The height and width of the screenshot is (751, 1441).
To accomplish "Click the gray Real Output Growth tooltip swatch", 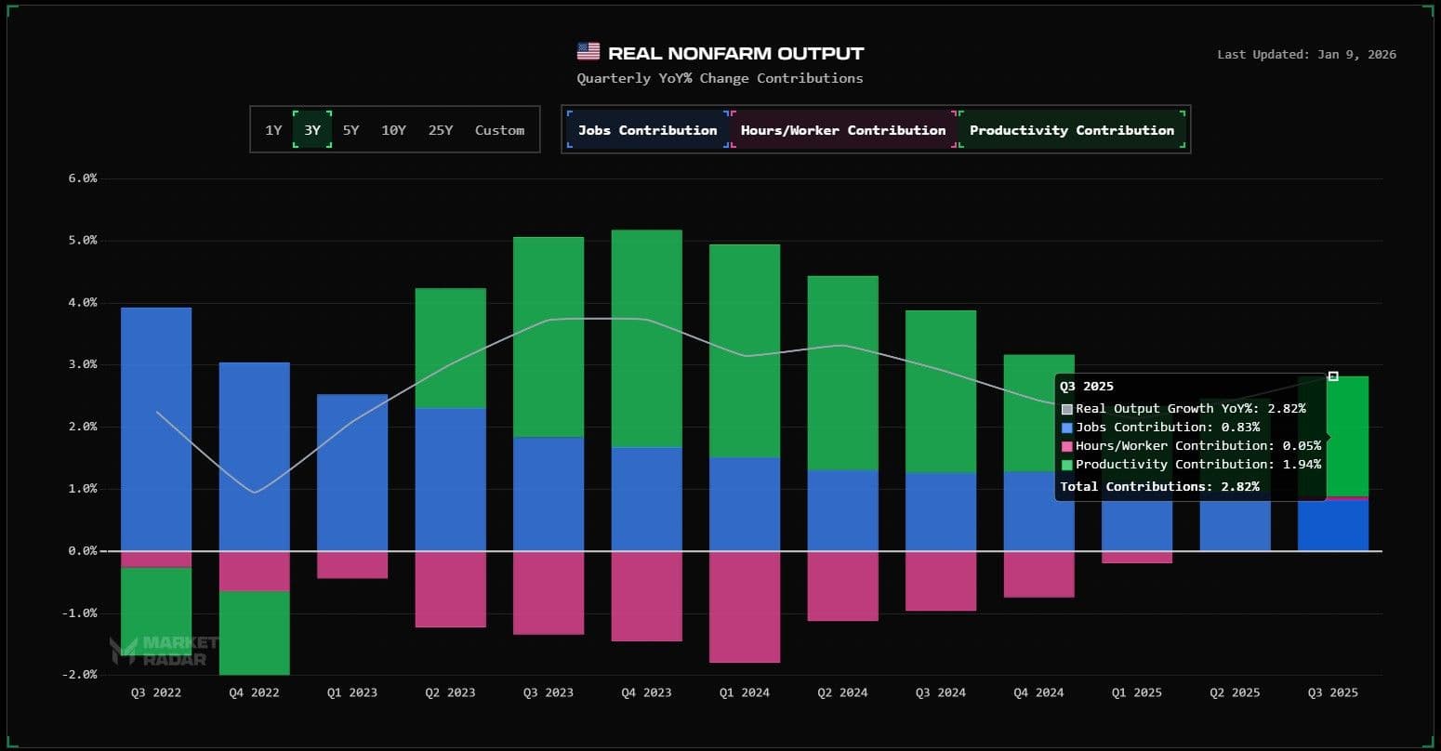I will (x=1067, y=409).
